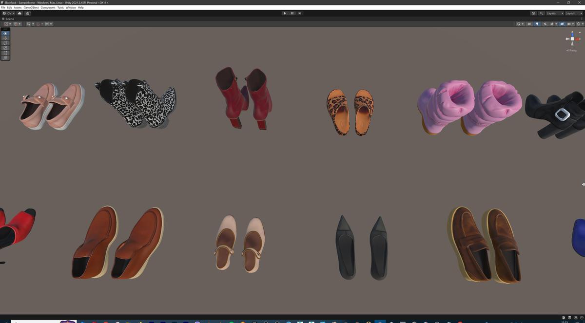Activate the Rotate tool
585x323 pixels.
tap(5, 43)
